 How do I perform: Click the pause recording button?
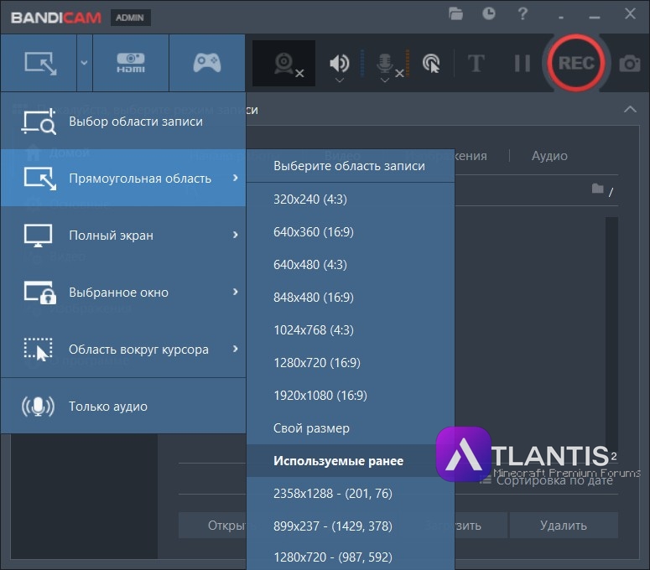pyautogui.click(x=522, y=64)
